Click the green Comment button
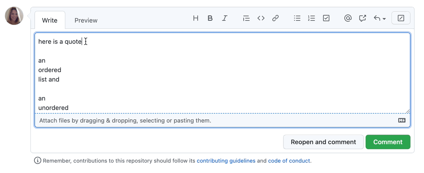 pyautogui.click(x=388, y=142)
